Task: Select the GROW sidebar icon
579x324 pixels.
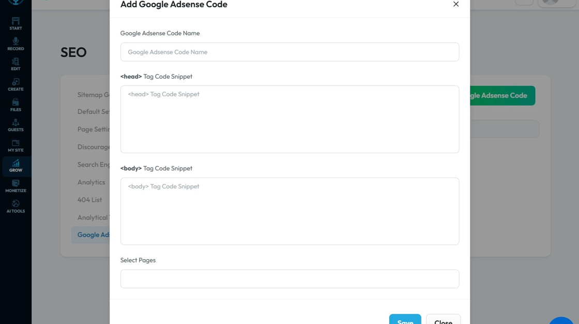Action: 16,166
